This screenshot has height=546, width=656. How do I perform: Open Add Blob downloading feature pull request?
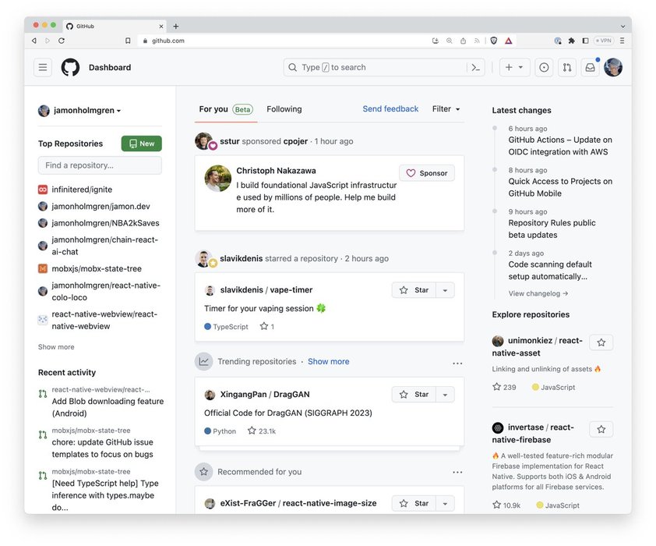(108, 407)
